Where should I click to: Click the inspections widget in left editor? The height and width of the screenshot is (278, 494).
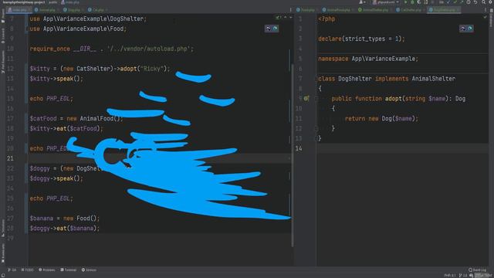[278, 18]
